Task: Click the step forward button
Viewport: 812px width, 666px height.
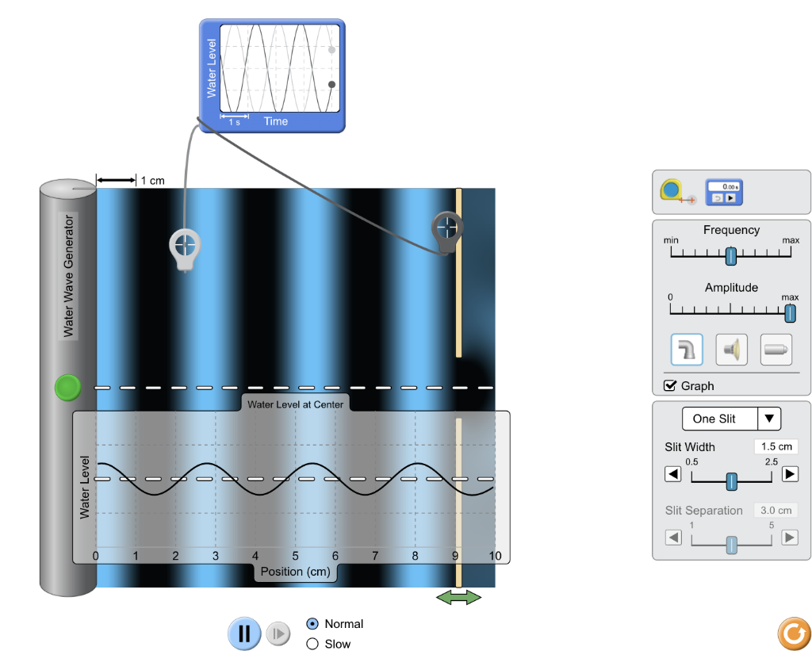Action: coord(278,633)
